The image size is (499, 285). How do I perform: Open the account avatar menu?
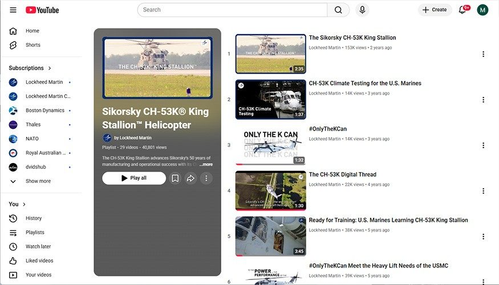[482, 10]
